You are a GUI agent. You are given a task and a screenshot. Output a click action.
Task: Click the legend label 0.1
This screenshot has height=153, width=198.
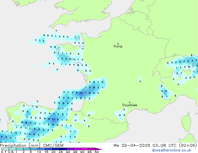click(3, 152)
